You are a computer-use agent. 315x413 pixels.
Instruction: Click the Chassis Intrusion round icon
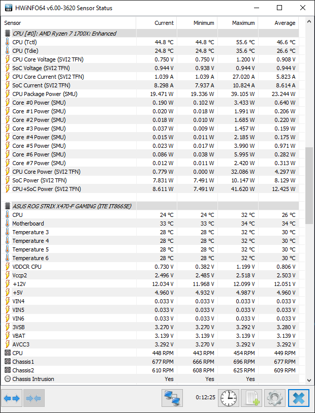click(x=8, y=379)
